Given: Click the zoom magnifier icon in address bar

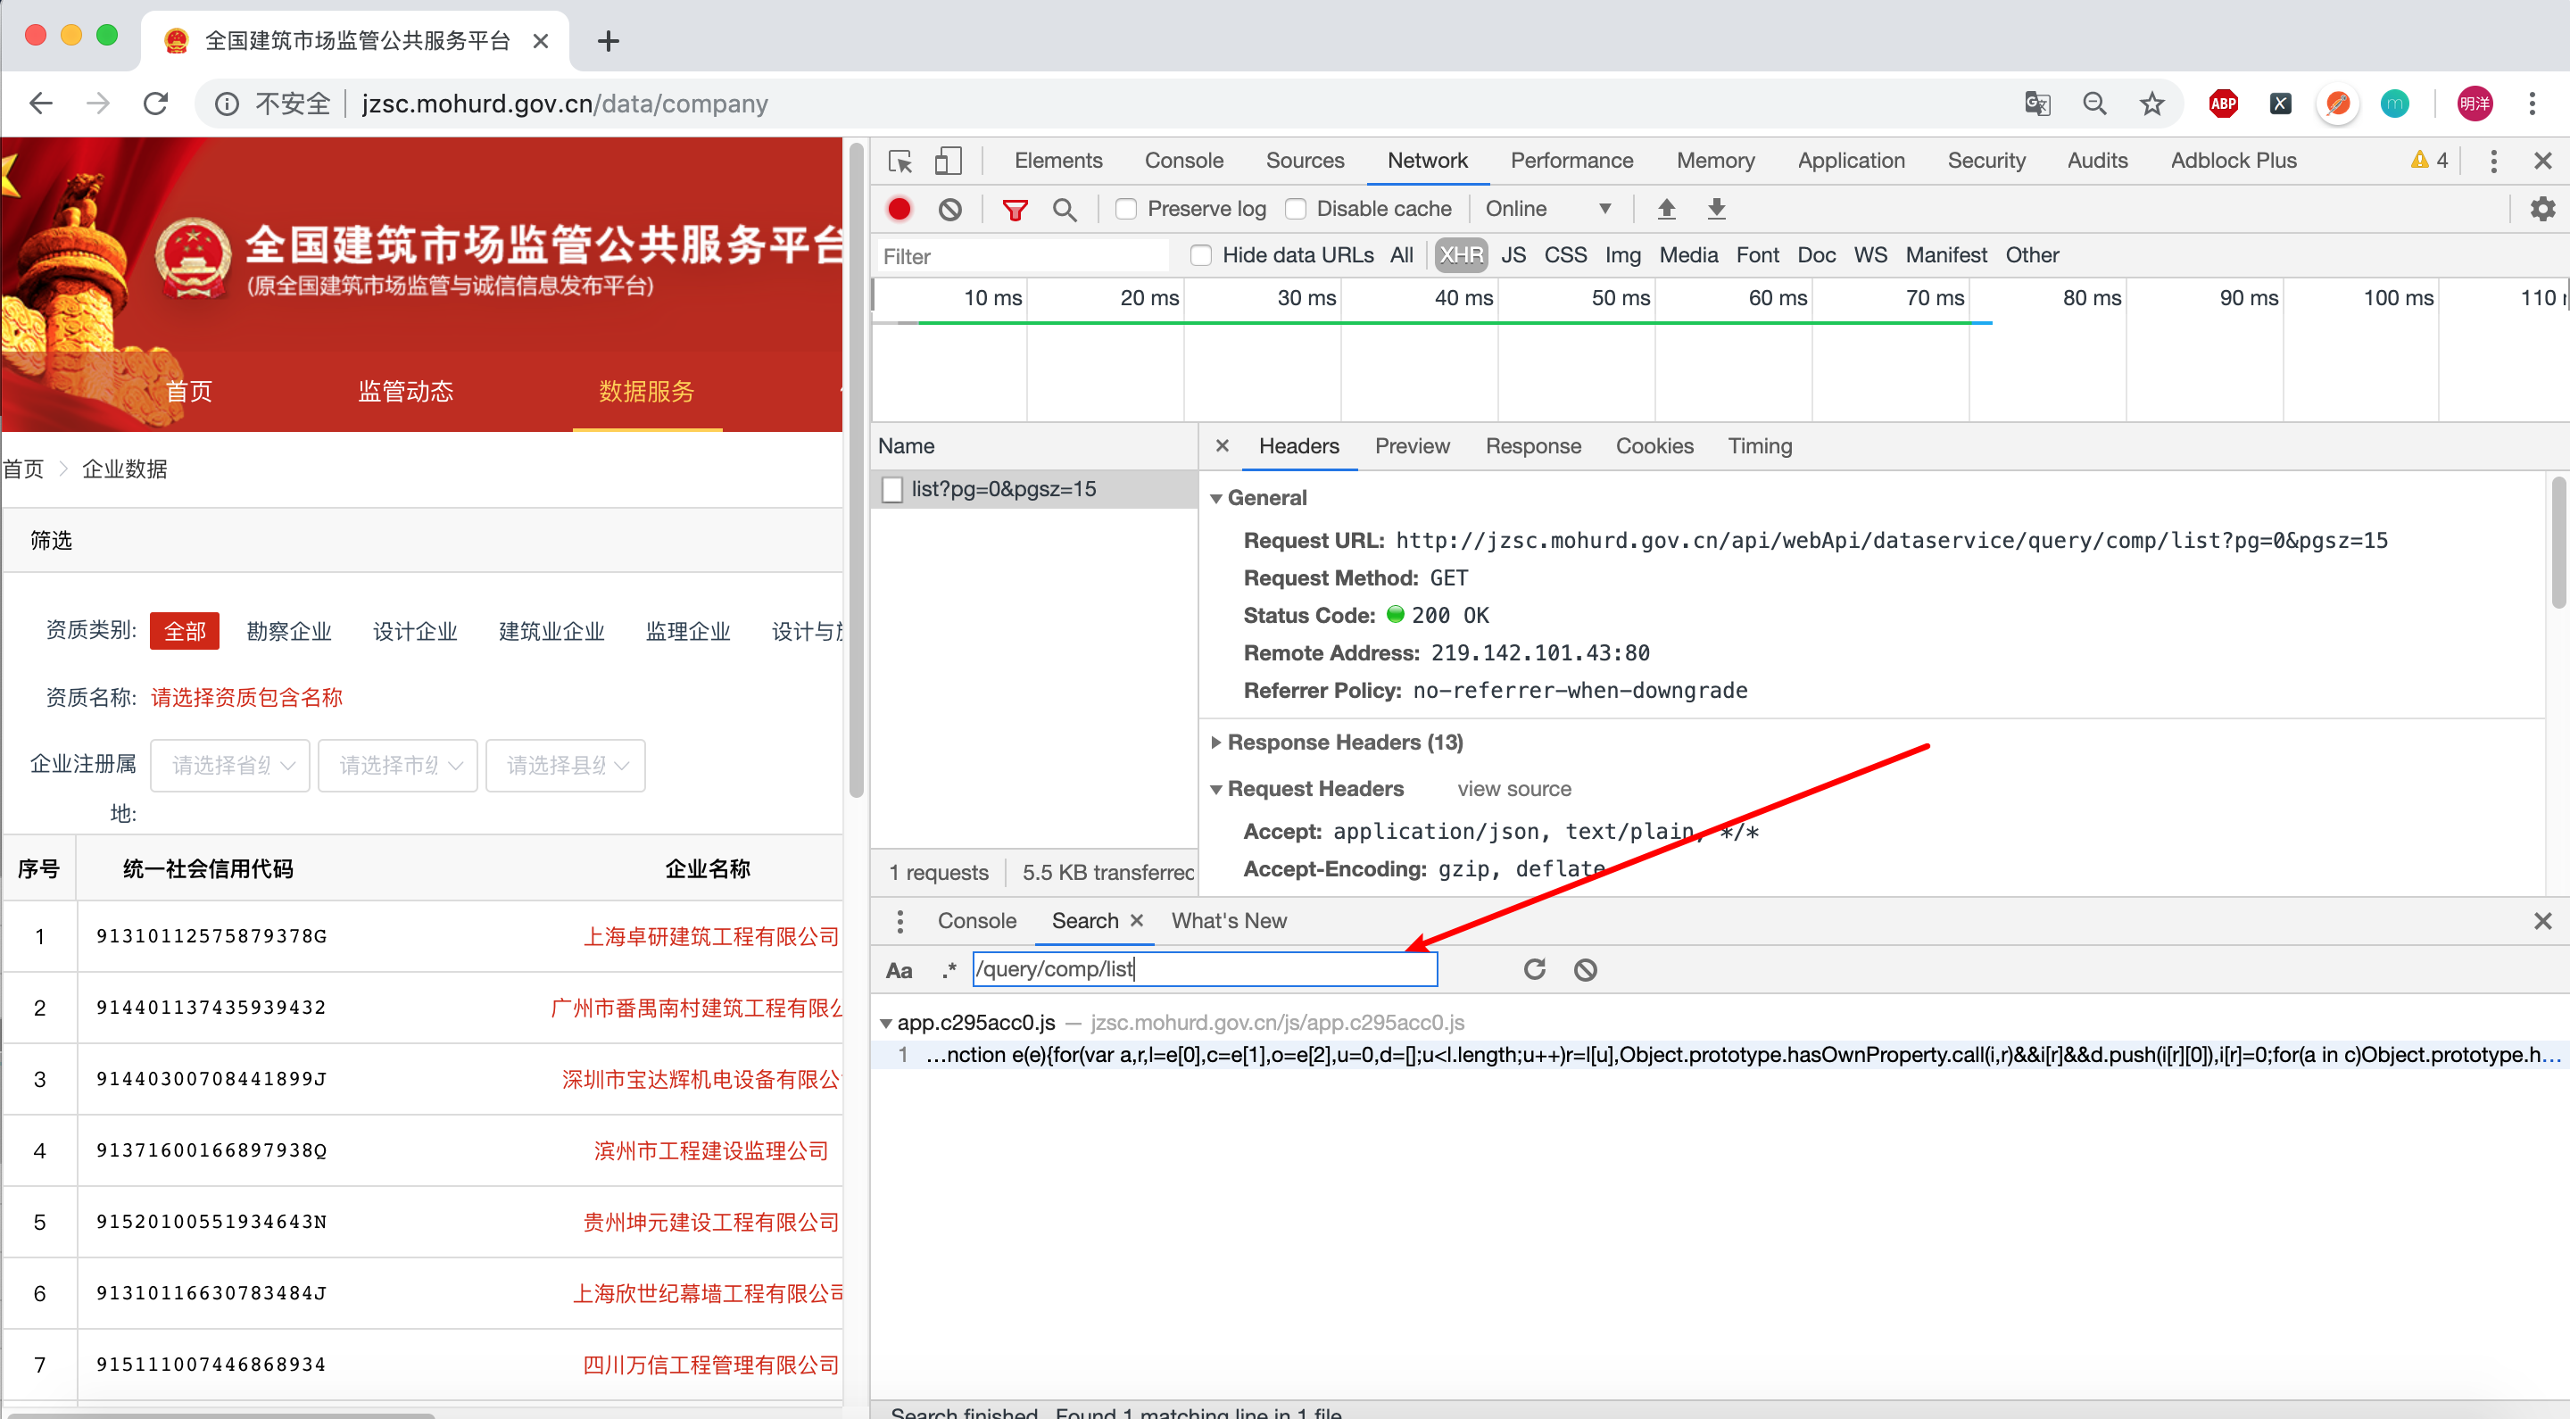Looking at the screenshot, I should pos(2095,104).
